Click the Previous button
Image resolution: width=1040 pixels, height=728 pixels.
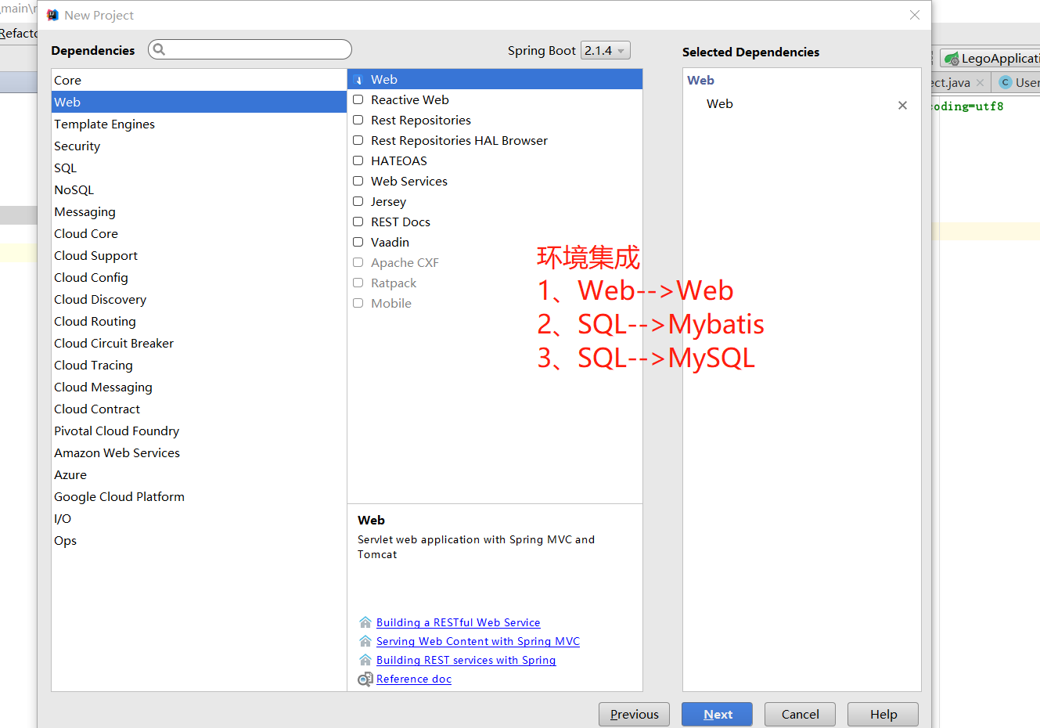634,714
